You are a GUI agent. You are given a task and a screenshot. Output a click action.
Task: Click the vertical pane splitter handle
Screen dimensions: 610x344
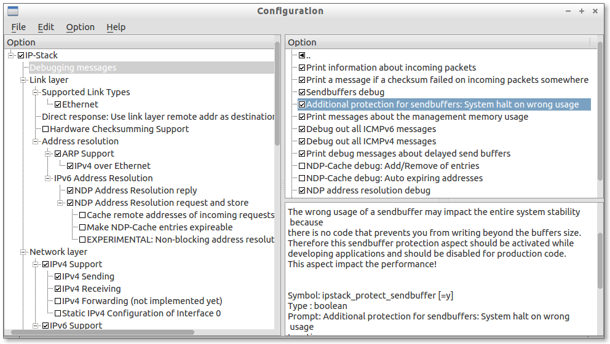(x=283, y=185)
